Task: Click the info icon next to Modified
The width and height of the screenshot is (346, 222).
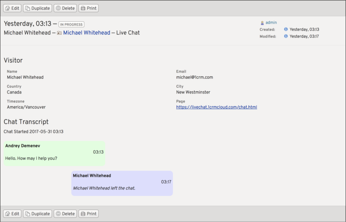Action: pyautogui.click(x=286, y=36)
